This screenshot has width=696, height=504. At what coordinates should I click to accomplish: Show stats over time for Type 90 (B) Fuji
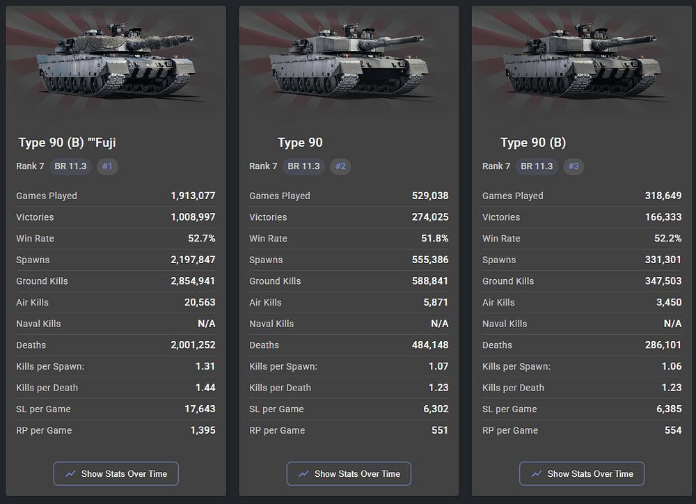coord(116,474)
